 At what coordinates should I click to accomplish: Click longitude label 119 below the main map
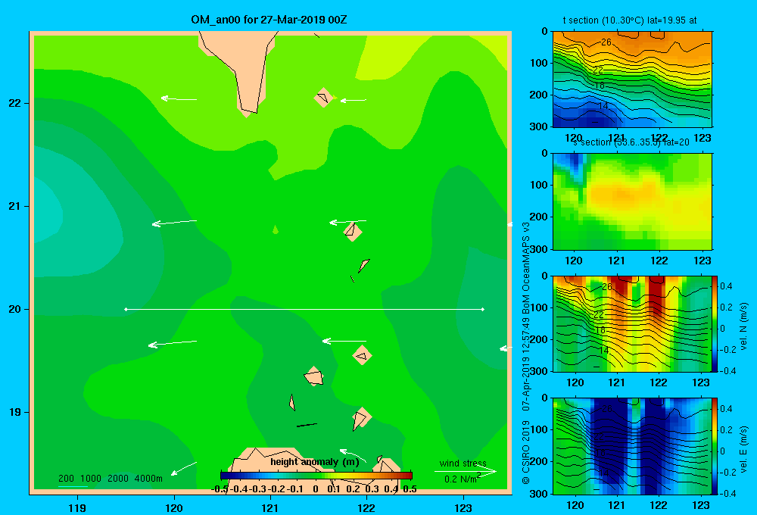click(x=78, y=507)
